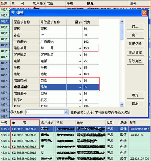Click column width 35 in 品牌 row
The height and width of the screenshot is (161, 151).
point(91,87)
